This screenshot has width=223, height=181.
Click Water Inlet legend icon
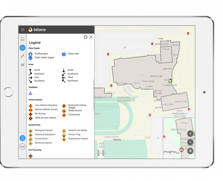tap(64, 54)
